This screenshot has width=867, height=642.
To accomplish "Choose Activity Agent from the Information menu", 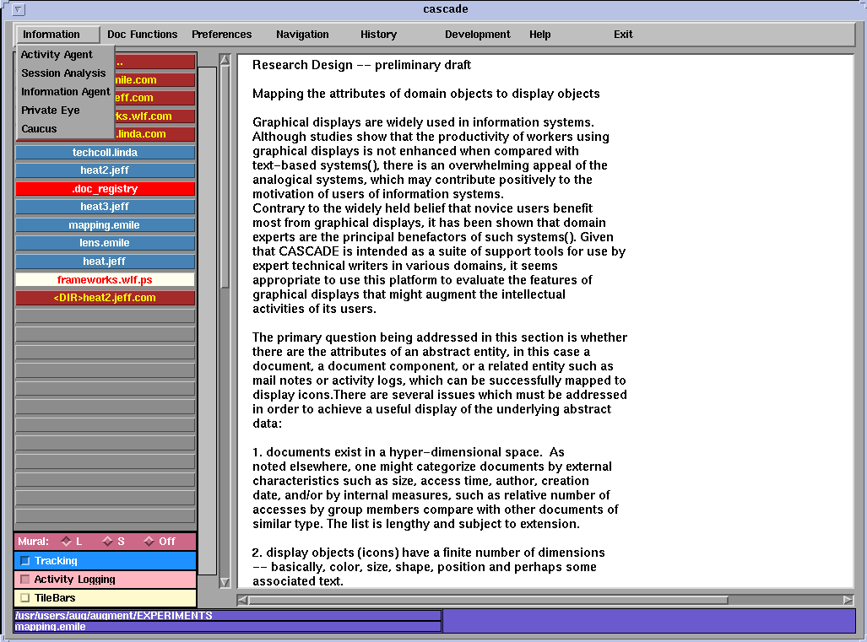I will click(x=65, y=55).
